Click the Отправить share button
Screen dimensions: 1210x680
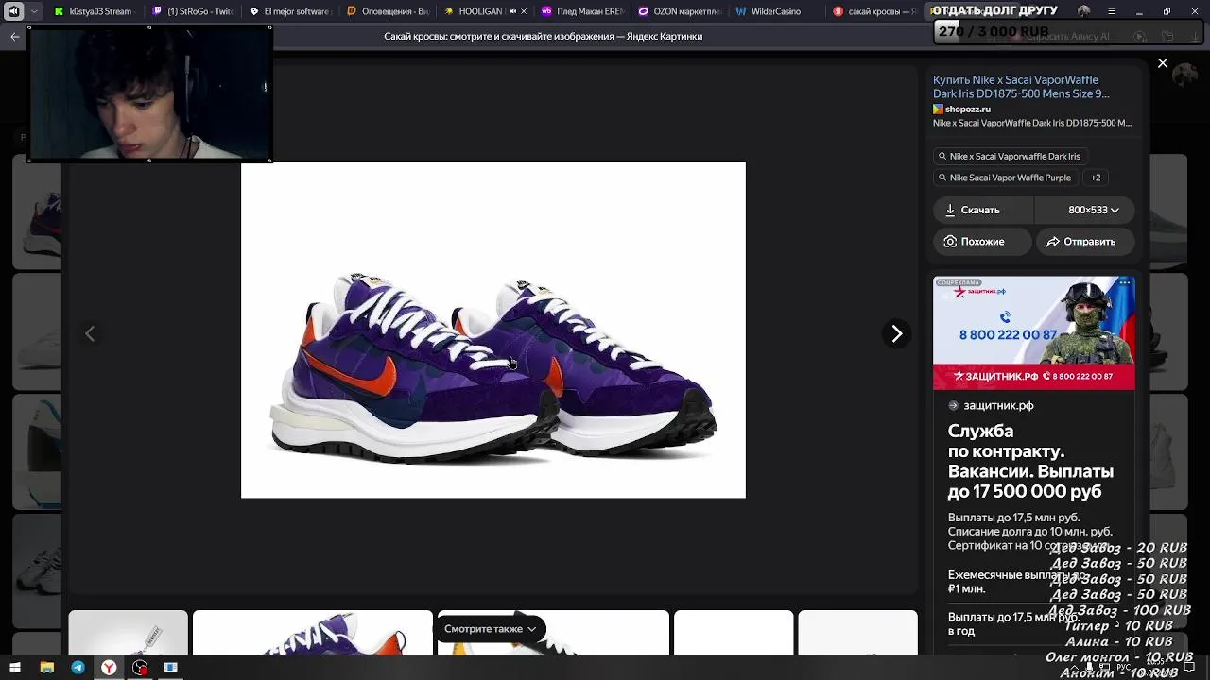click(x=1085, y=242)
